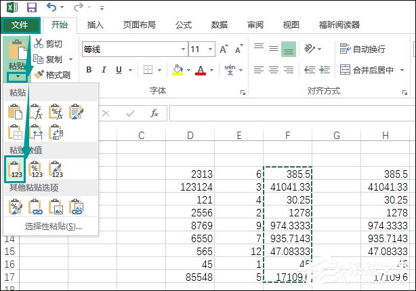Choose Paste Formulas (fx) option
Image resolution: width=416 pixels, height=291 pixels.
coord(36,112)
